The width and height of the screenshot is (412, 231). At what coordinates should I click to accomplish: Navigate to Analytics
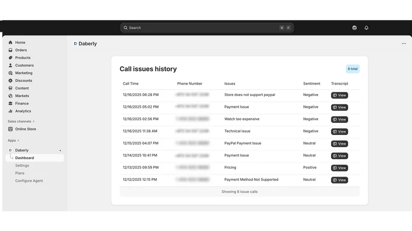coord(23,111)
